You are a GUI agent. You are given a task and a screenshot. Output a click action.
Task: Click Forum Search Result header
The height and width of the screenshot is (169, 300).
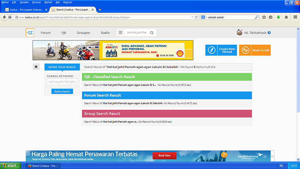tap(167, 95)
